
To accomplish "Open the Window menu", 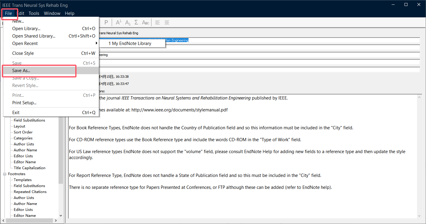I will click(x=52, y=13).
